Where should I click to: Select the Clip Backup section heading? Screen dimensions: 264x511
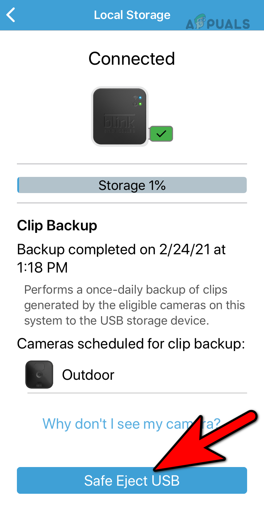tap(57, 225)
